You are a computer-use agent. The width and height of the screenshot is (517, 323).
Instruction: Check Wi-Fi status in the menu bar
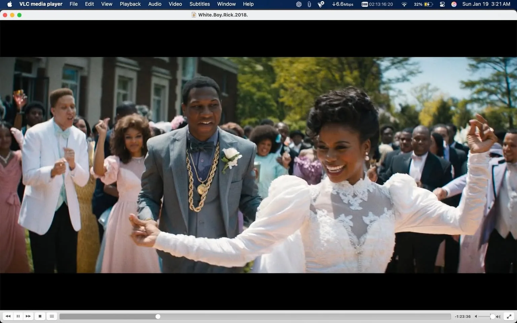click(x=404, y=4)
